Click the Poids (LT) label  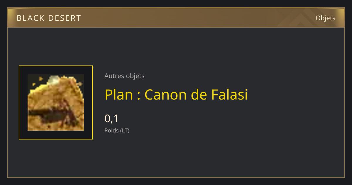(117, 130)
